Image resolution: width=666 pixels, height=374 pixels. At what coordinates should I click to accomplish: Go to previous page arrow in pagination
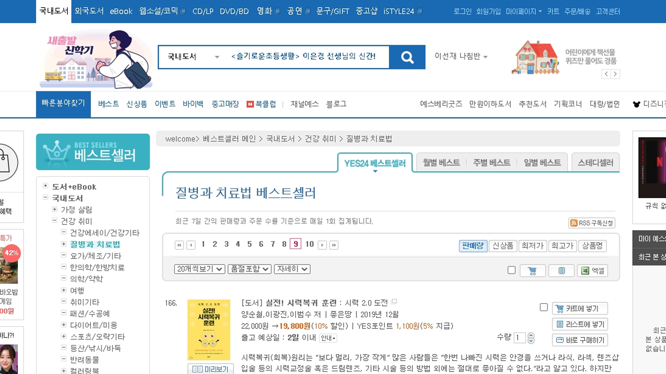(191, 245)
